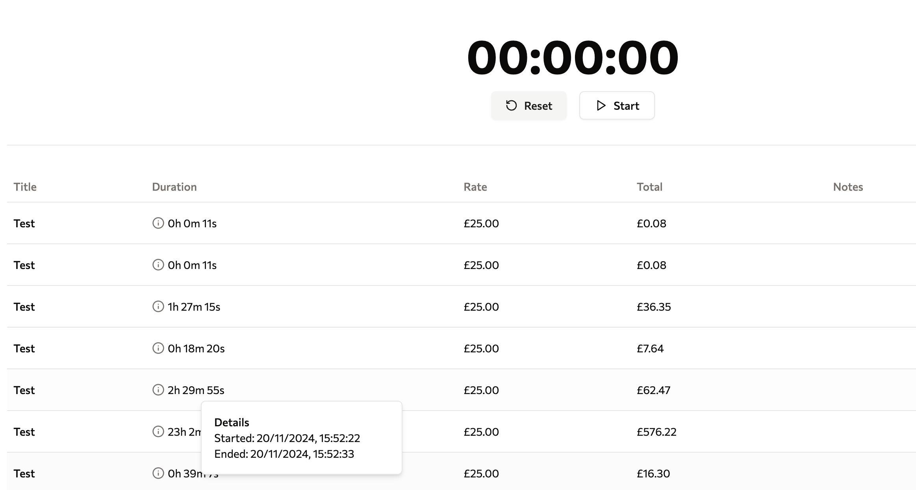Click the circular arrow Reset icon
The width and height of the screenshot is (916, 490).
pos(511,105)
